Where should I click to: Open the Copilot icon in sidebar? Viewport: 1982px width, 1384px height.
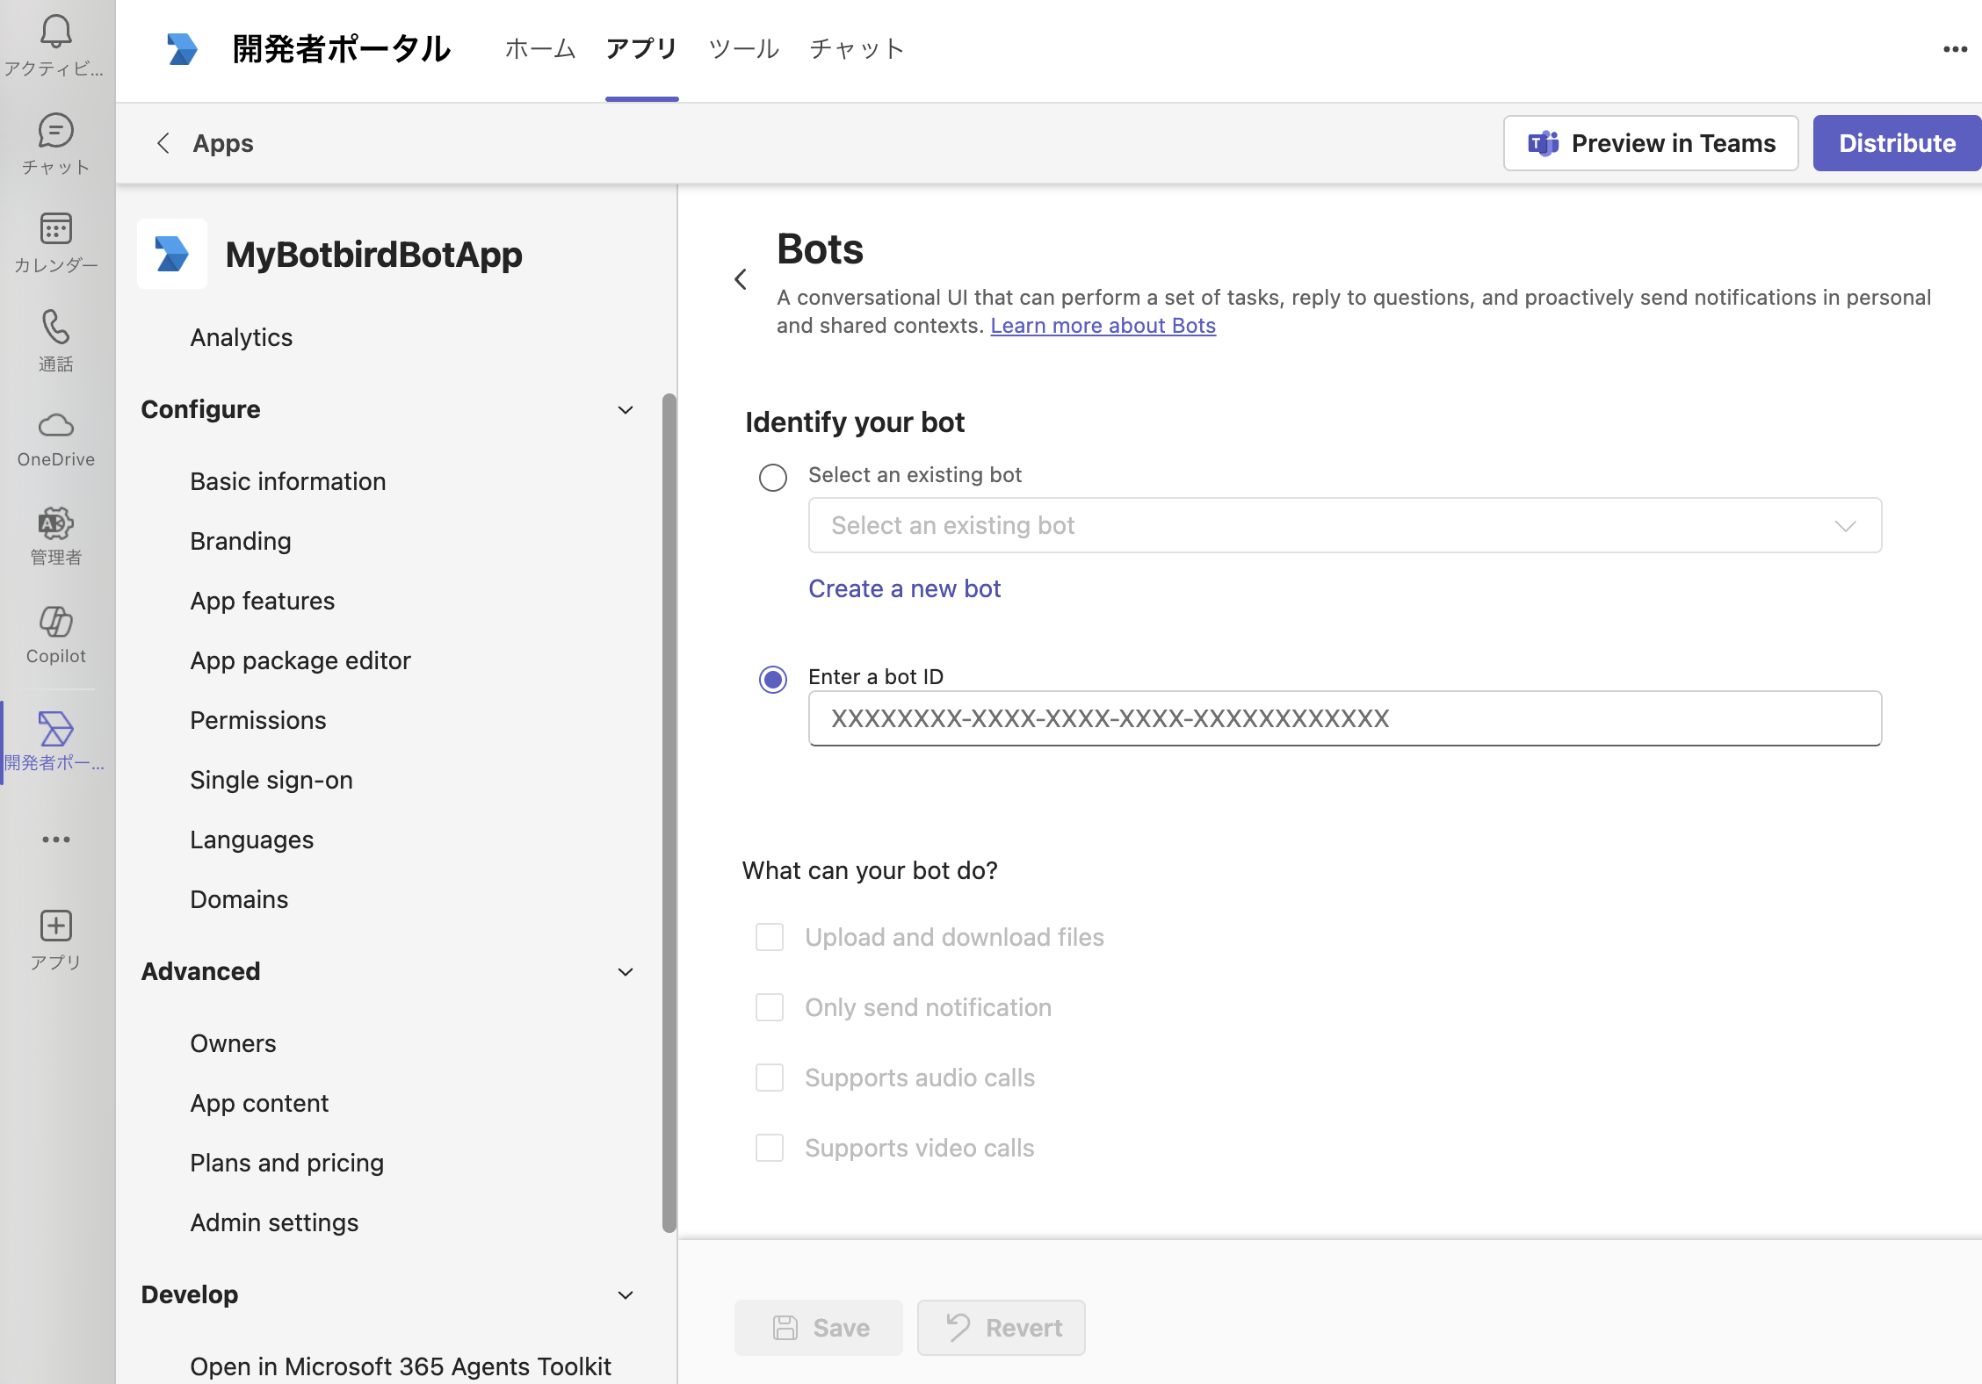(55, 623)
